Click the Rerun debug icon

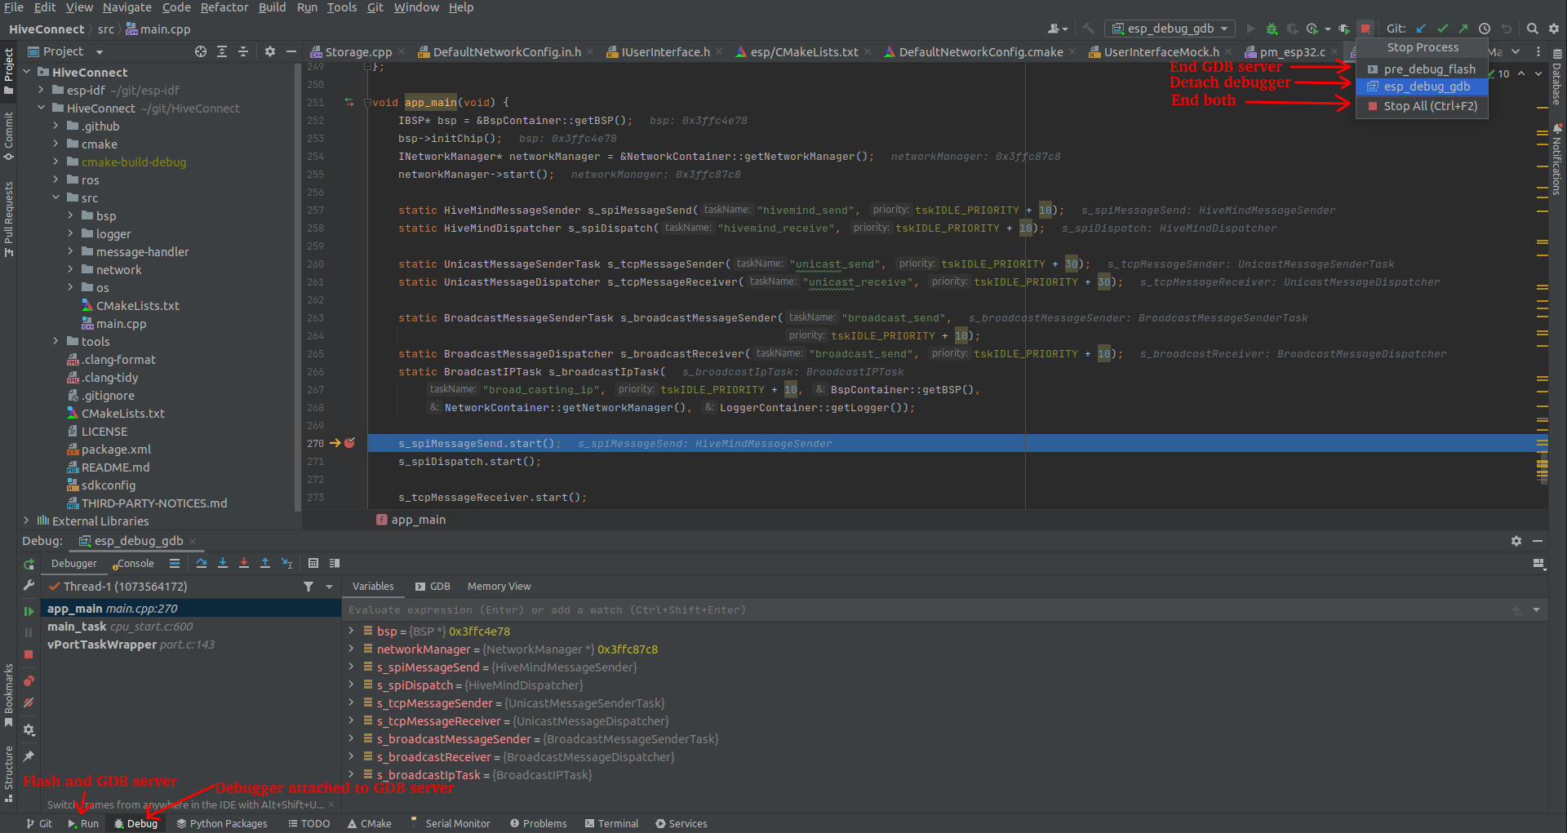(29, 564)
